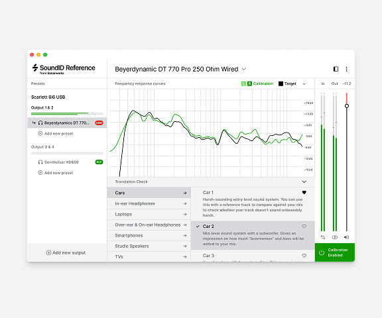Click the Target legend label
This screenshot has width=382, height=318.
pos(290,83)
